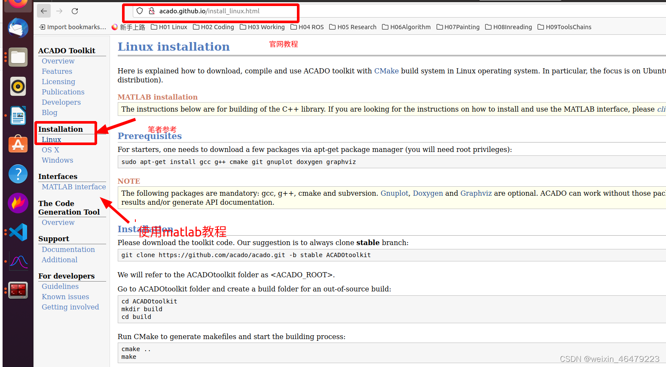Open the H04 ROS bookmark folder
This screenshot has width=666, height=367.
click(307, 27)
